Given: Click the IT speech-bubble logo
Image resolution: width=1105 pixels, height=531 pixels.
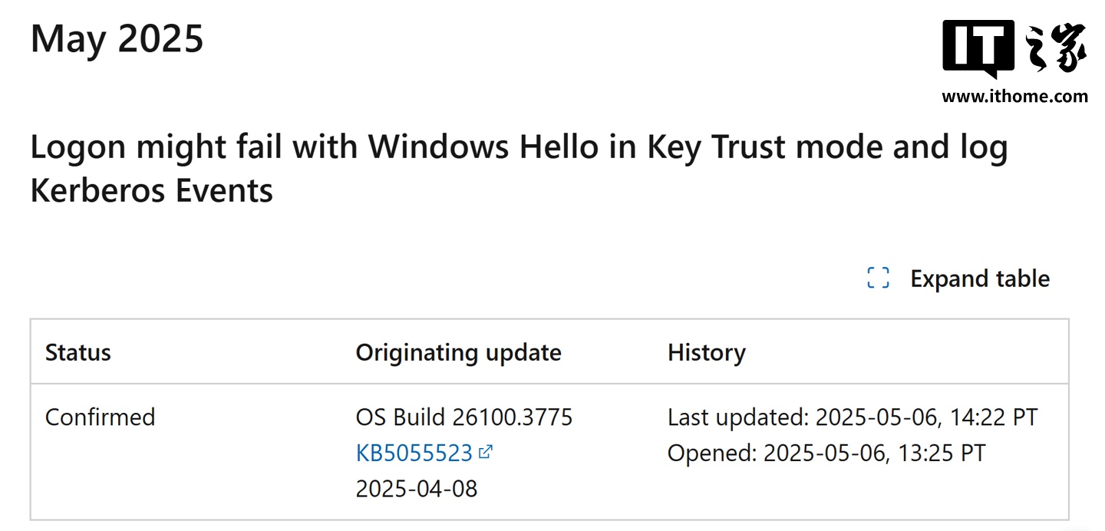Looking at the screenshot, I should click(979, 50).
